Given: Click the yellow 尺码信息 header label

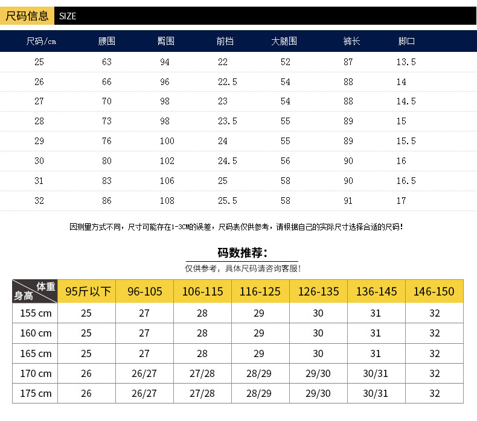Looking at the screenshot, I should [27, 16].
